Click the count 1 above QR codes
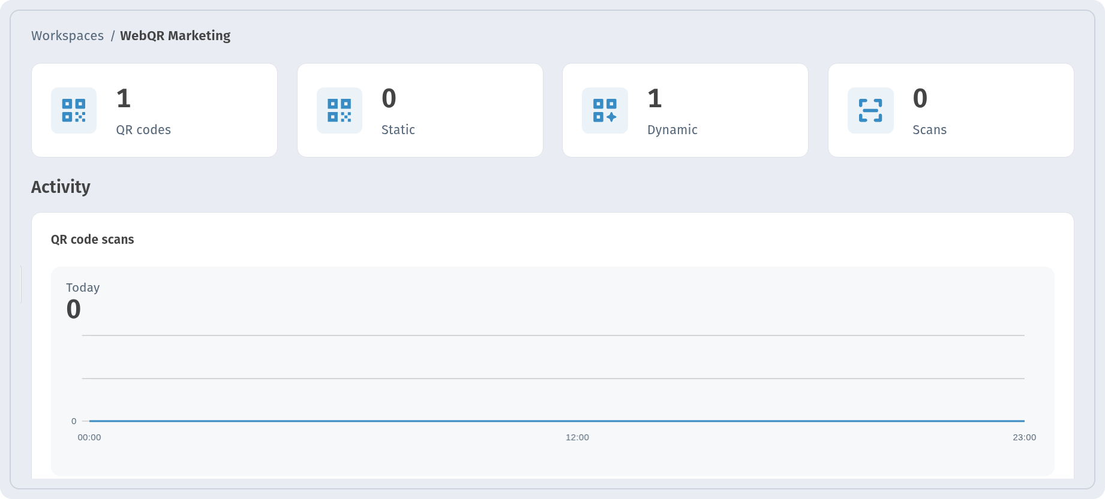The image size is (1105, 499). 124,98
